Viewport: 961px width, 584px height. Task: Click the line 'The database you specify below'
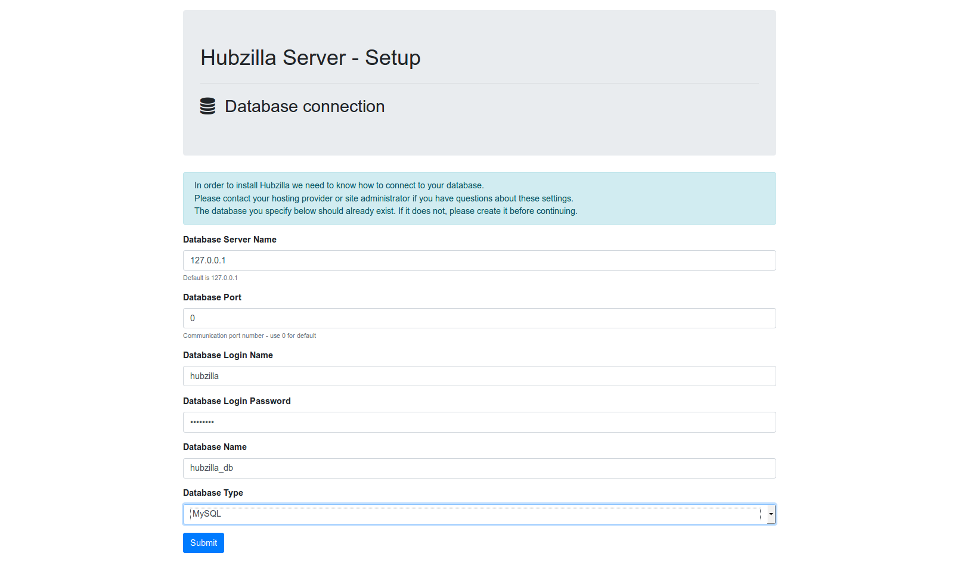point(386,211)
